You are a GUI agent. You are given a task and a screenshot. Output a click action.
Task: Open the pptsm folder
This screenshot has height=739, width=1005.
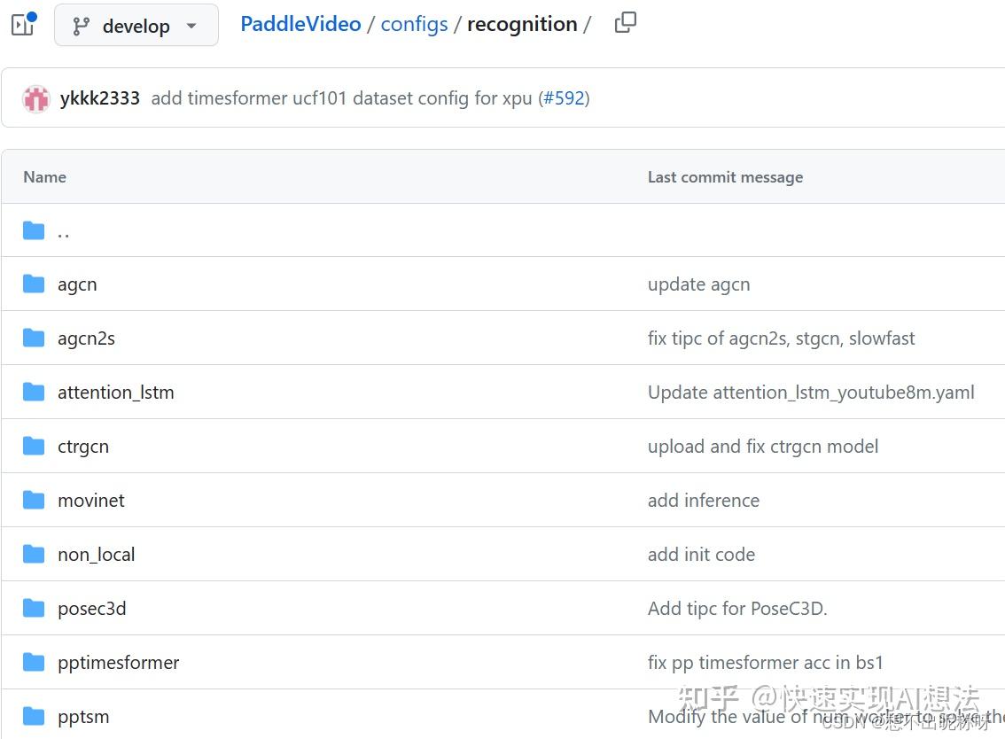click(x=83, y=717)
